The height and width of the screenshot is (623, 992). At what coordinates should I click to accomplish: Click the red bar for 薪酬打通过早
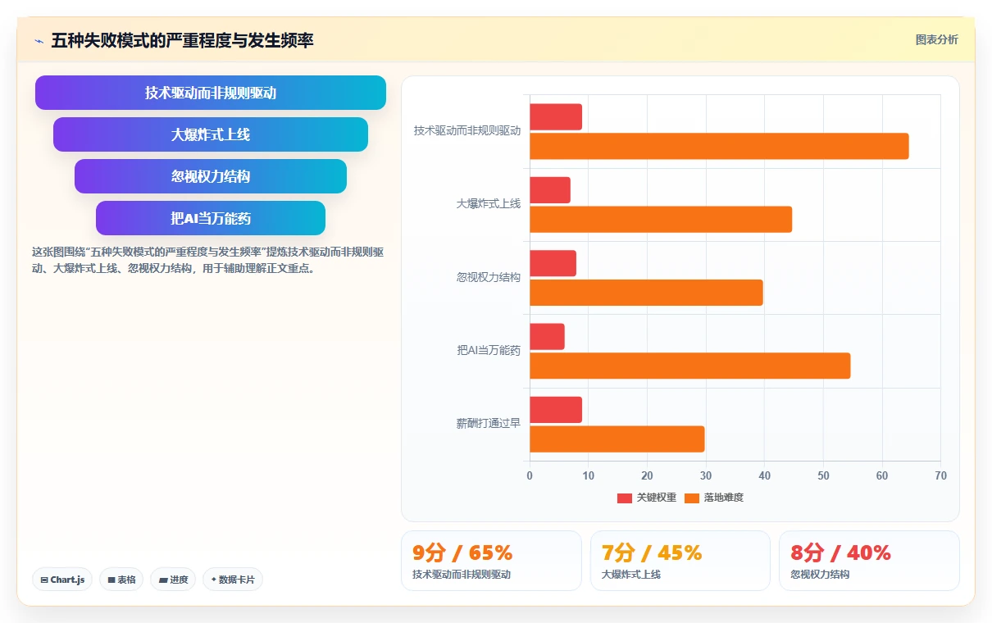click(x=556, y=410)
